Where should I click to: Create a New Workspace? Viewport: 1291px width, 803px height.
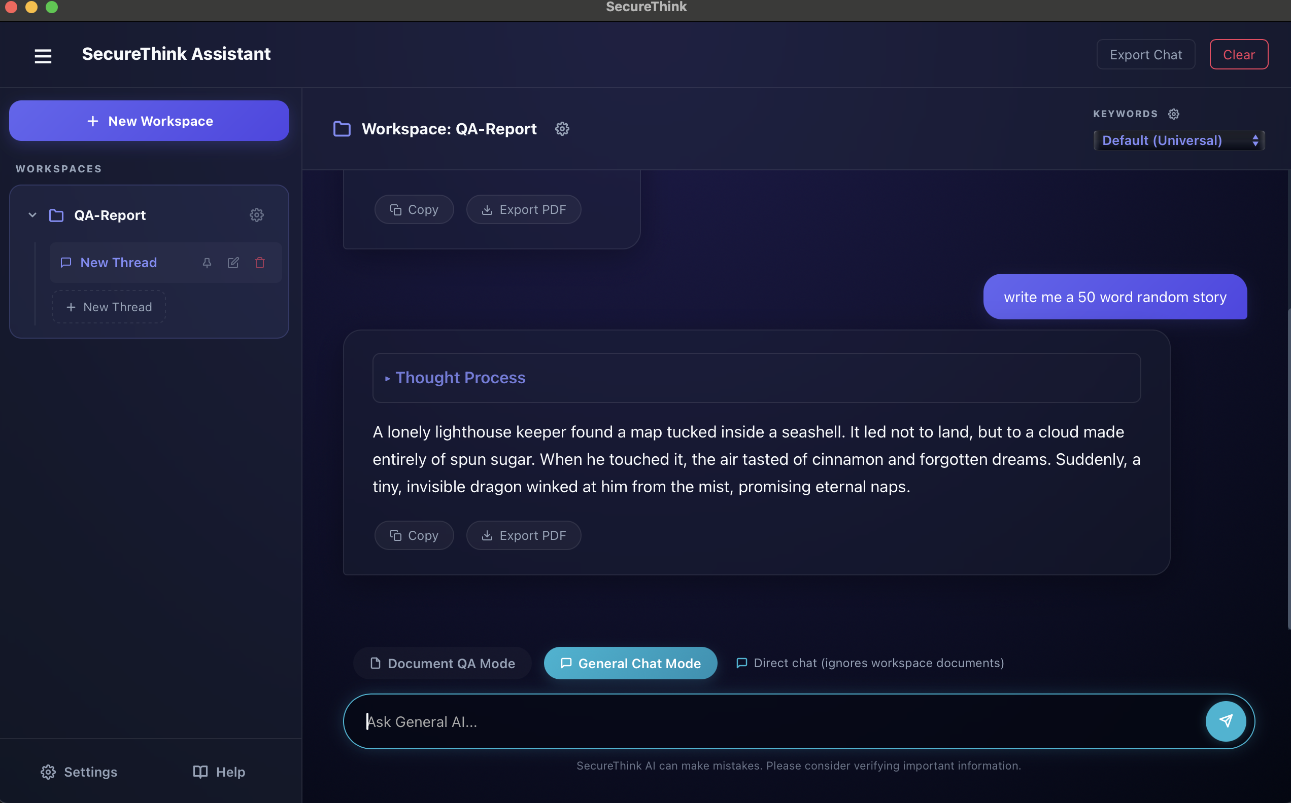coord(149,121)
